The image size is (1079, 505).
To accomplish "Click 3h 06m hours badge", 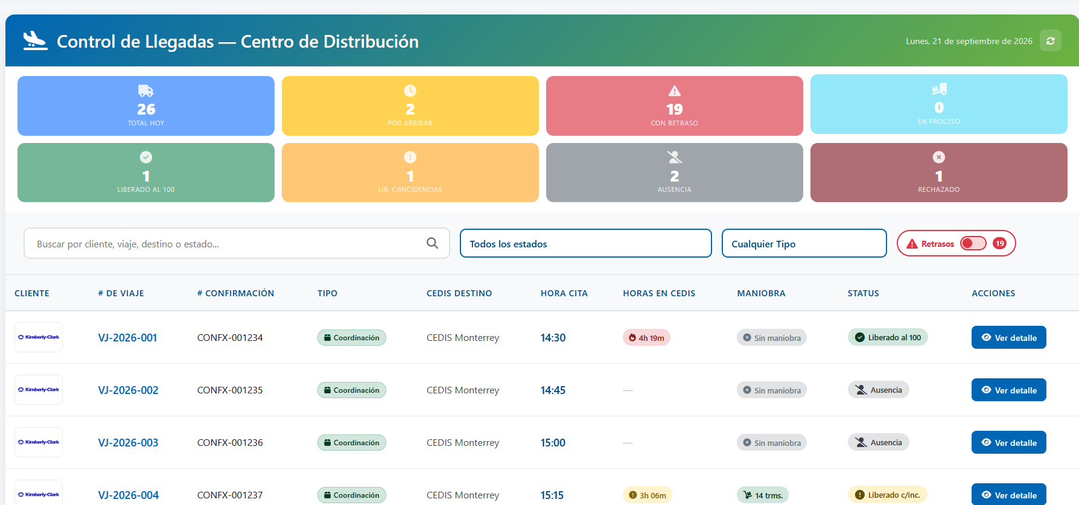I will [648, 495].
